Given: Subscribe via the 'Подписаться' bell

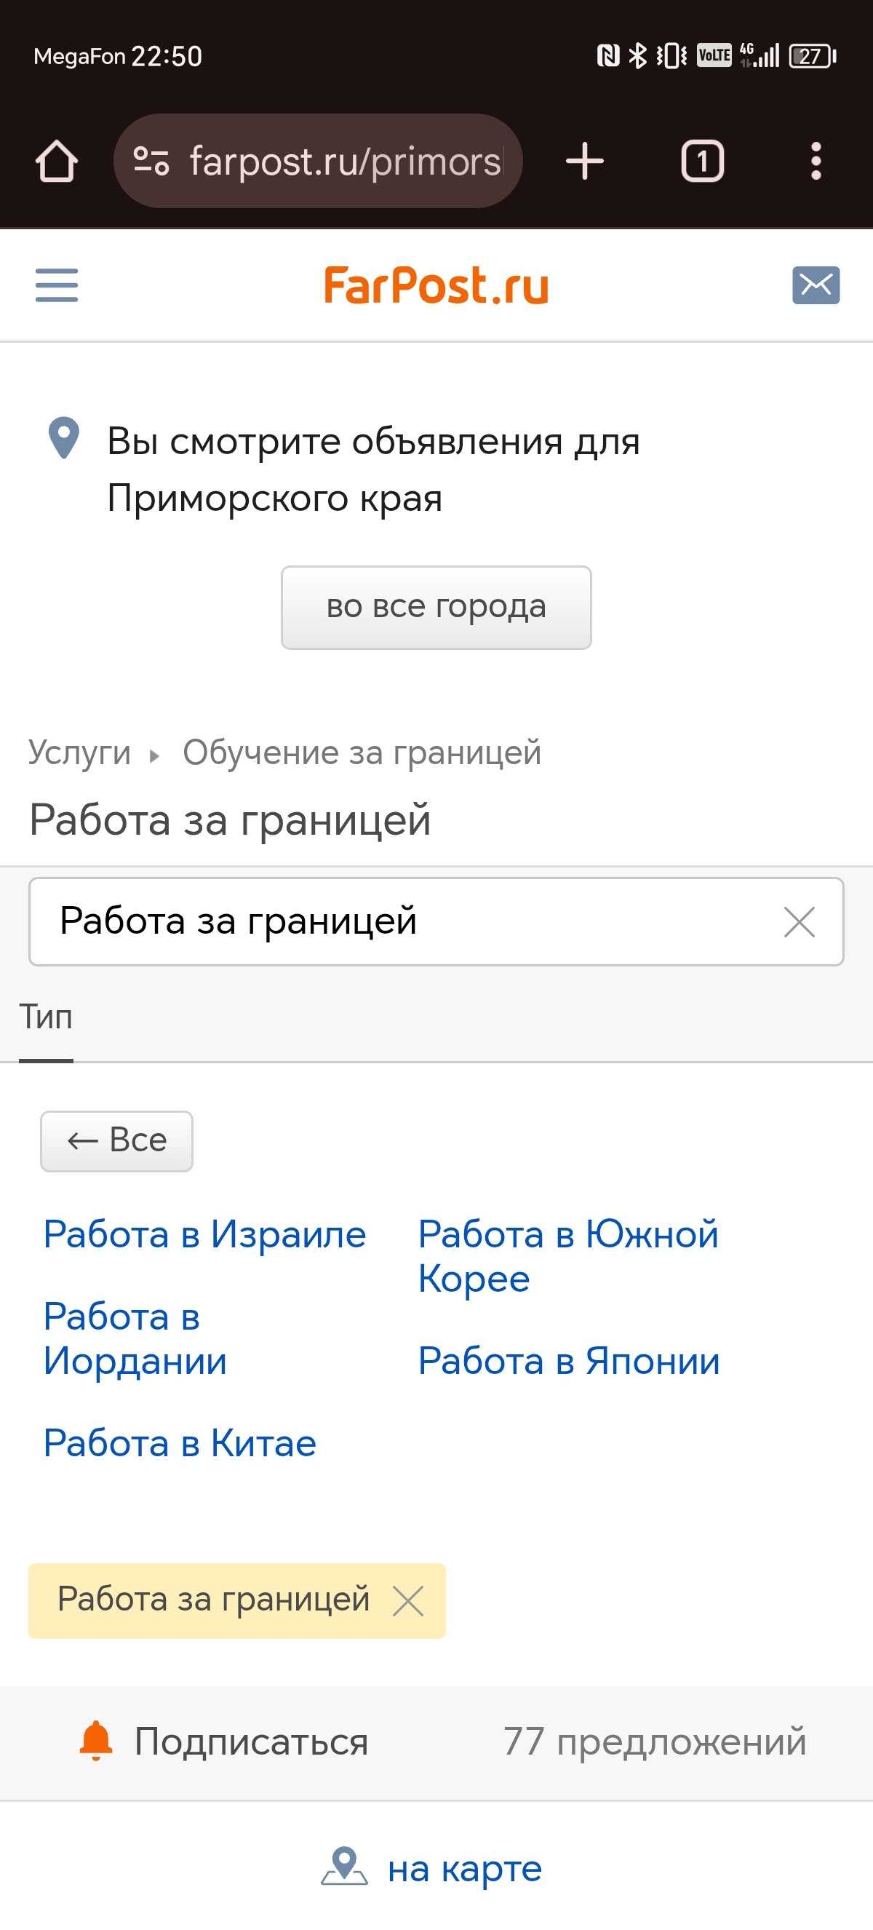Looking at the screenshot, I should (225, 1742).
